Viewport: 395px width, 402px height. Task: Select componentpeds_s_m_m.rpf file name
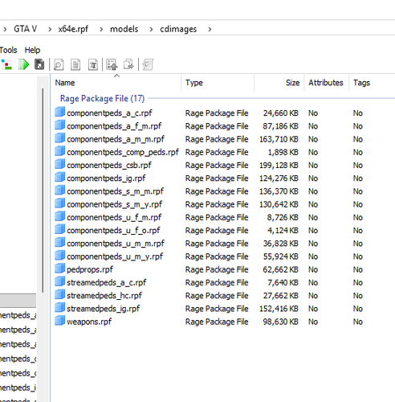coord(116,191)
